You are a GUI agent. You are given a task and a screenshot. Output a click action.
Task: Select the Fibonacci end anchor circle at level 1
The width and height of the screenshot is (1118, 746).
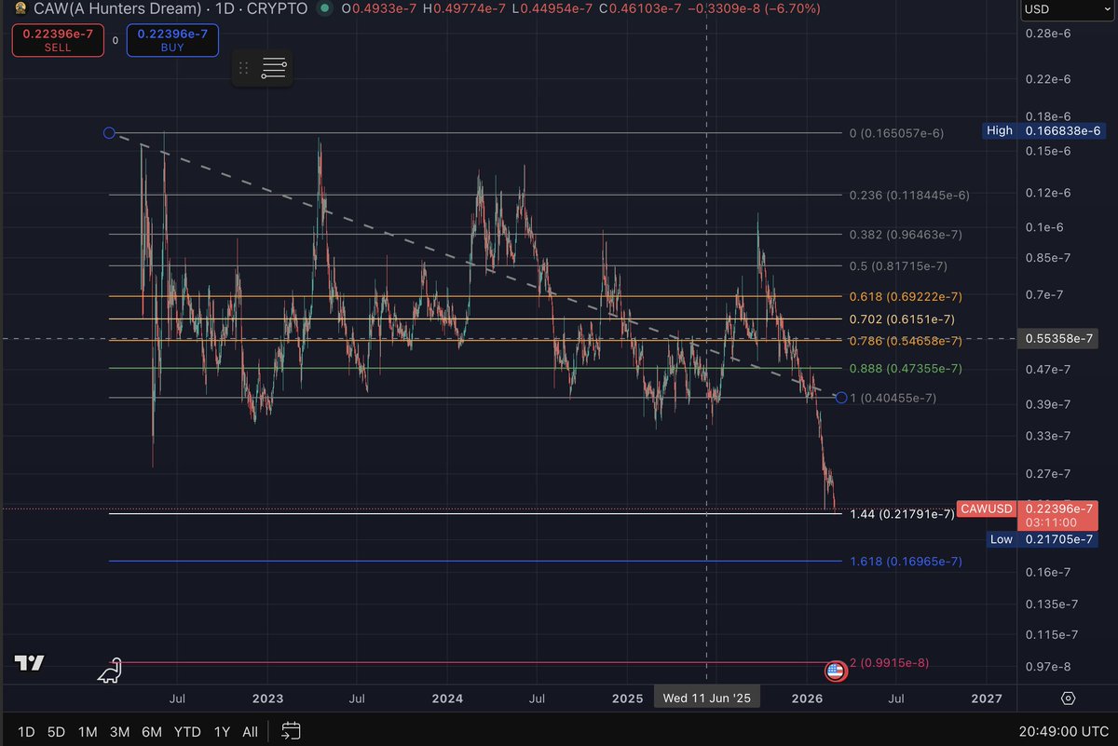[x=842, y=399]
